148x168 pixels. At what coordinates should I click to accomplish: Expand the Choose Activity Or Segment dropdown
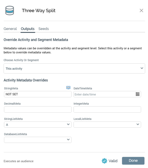point(74,68)
